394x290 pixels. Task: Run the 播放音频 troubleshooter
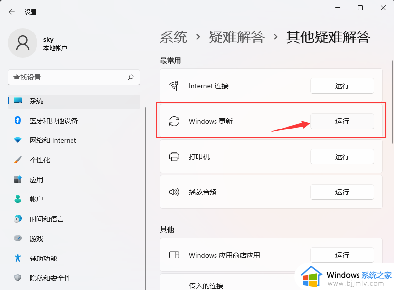pyautogui.click(x=342, y=192)
